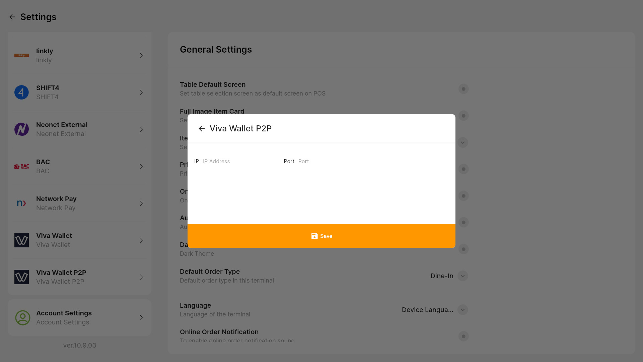Click the Viva Wallet logo icon

point(21,240)
